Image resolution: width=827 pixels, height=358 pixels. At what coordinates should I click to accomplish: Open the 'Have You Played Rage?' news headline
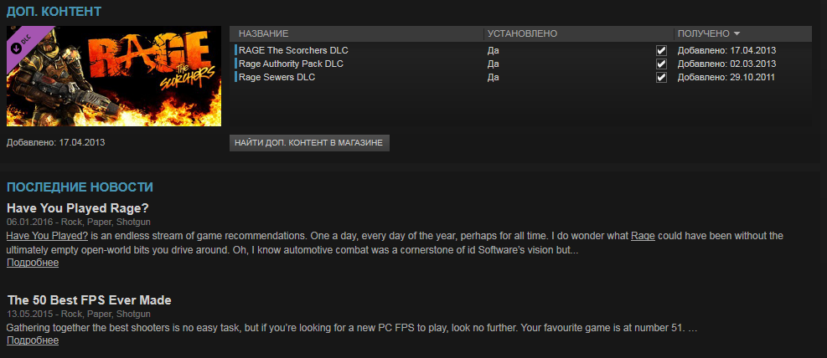click(x=77, y=207)
